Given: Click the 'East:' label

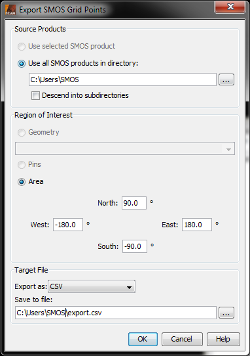Looking at the screenshot, I should (170, 225).
